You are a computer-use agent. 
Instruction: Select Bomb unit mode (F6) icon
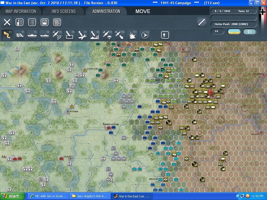coord(69,35)
